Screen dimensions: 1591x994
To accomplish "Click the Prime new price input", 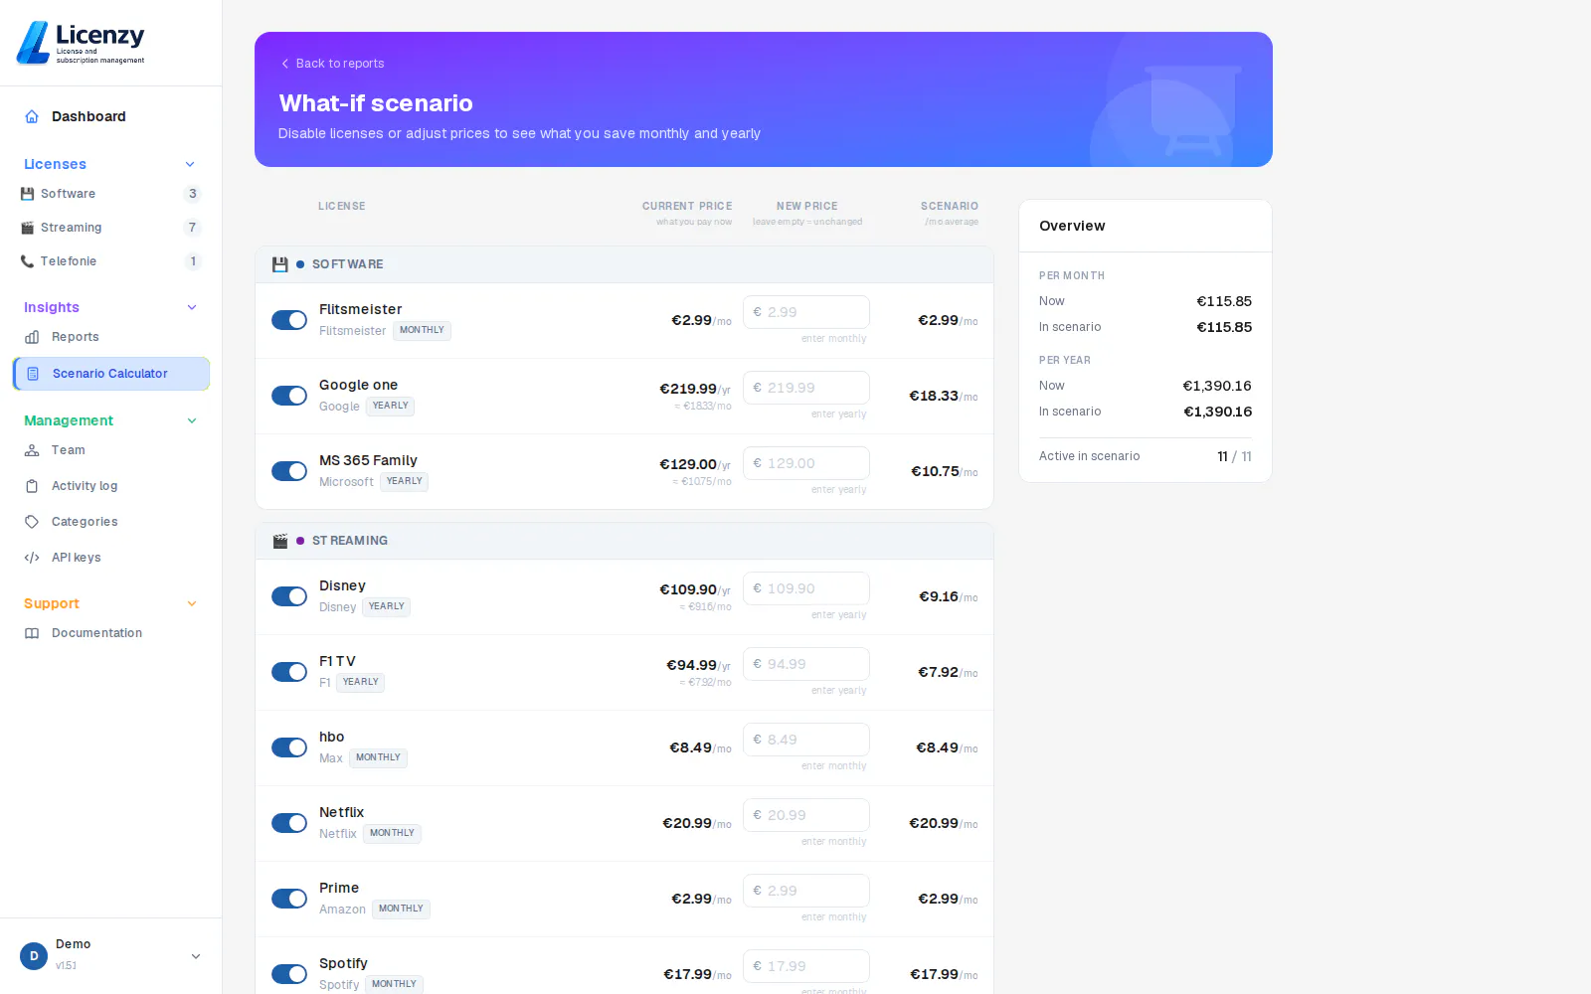I will click(x=806, y=891).
